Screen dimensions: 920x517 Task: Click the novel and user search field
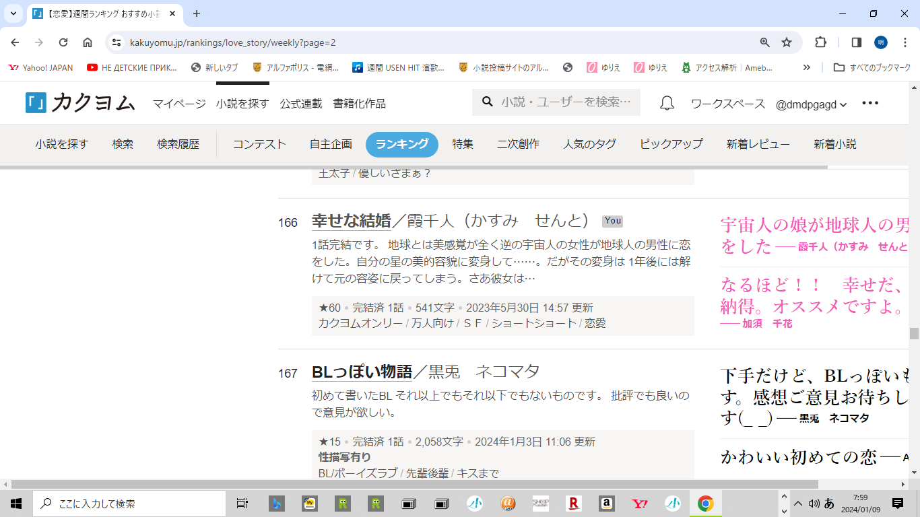tap(564, 102)
